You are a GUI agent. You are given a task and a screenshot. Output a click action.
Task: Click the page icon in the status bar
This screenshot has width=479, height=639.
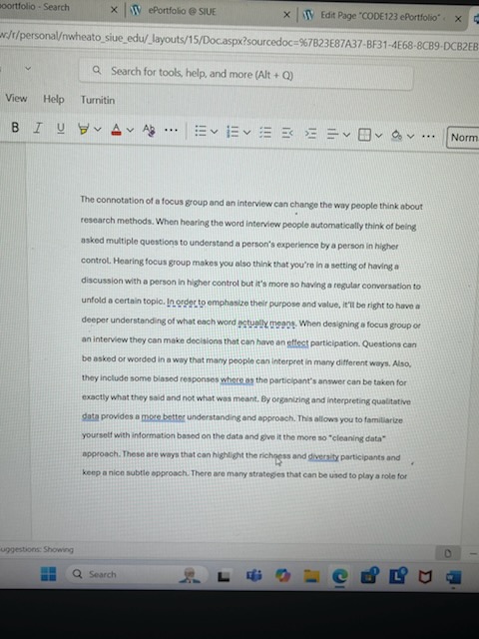coord(448,553)
